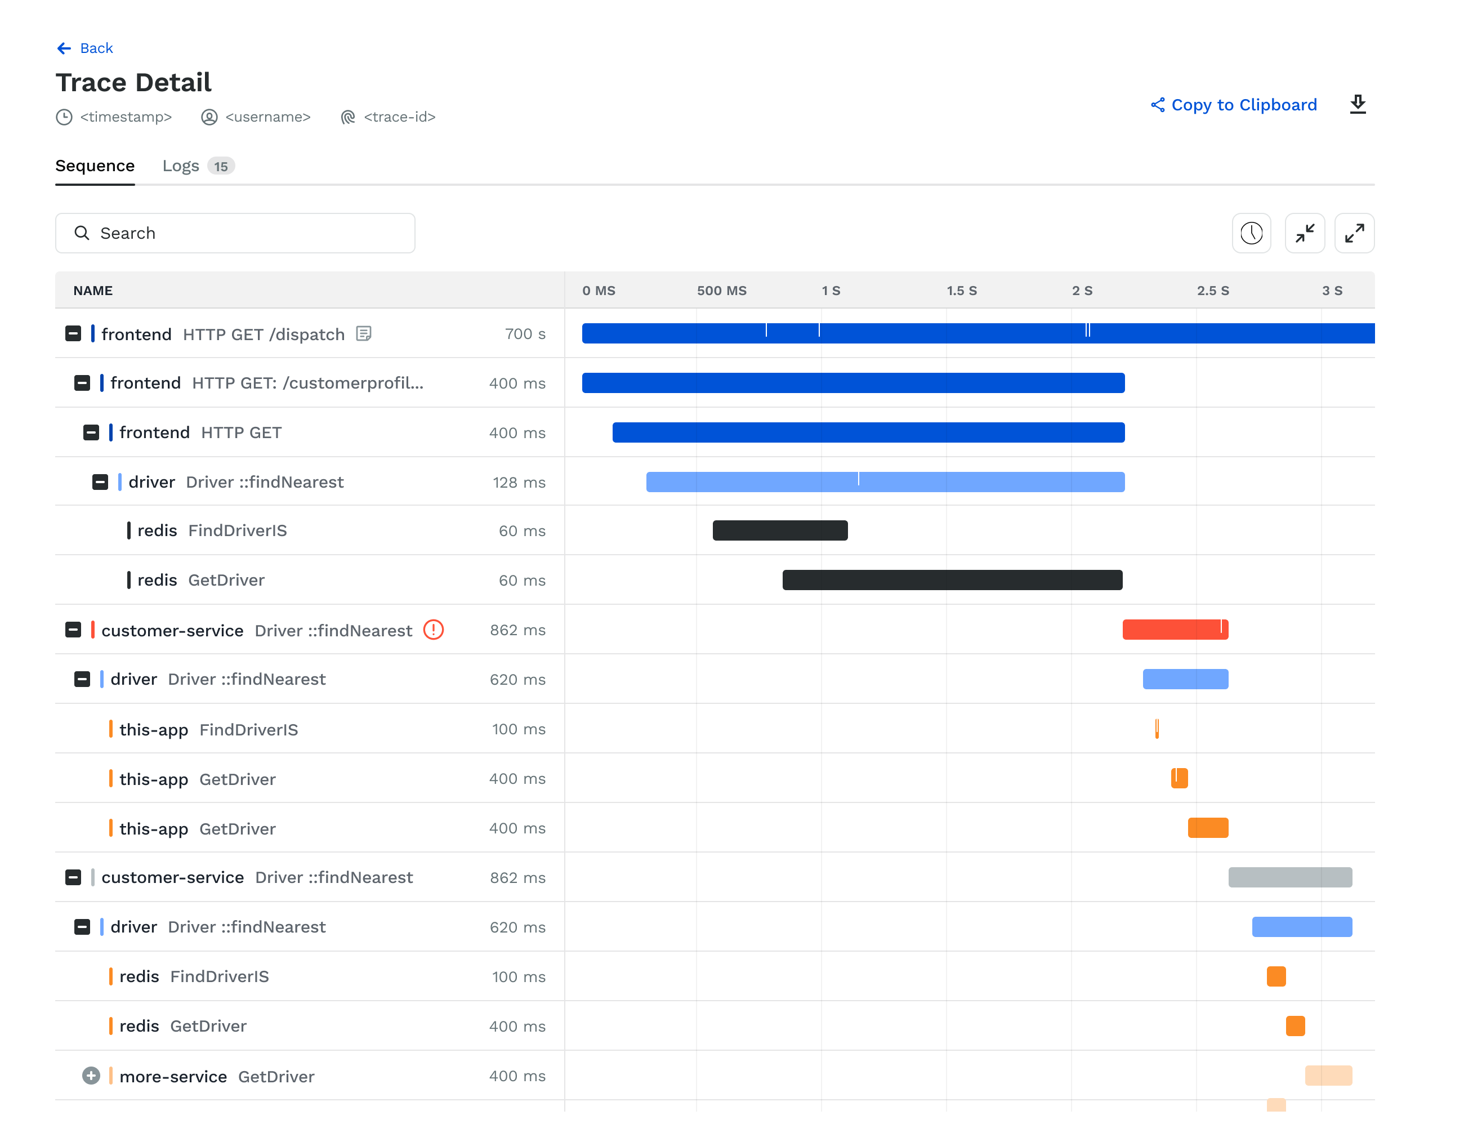The width and height of the screenshot is (1473, 1142).
Task: Click the expand-to-fullscreen arrows icon
Action: click(x=1354, y=233)
